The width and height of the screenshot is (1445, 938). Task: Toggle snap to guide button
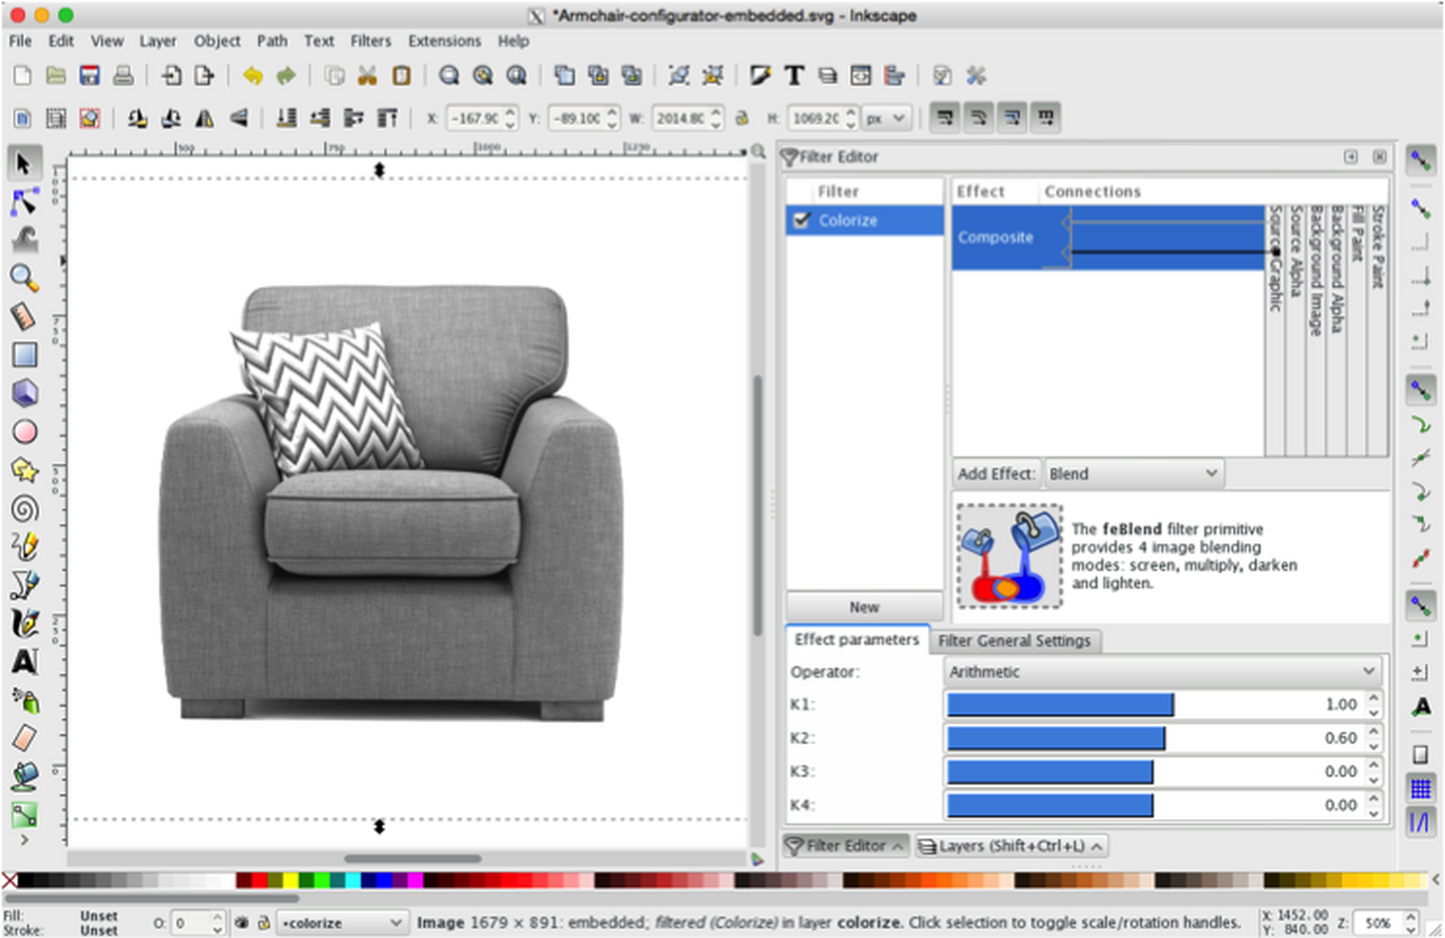[1420, 823]
